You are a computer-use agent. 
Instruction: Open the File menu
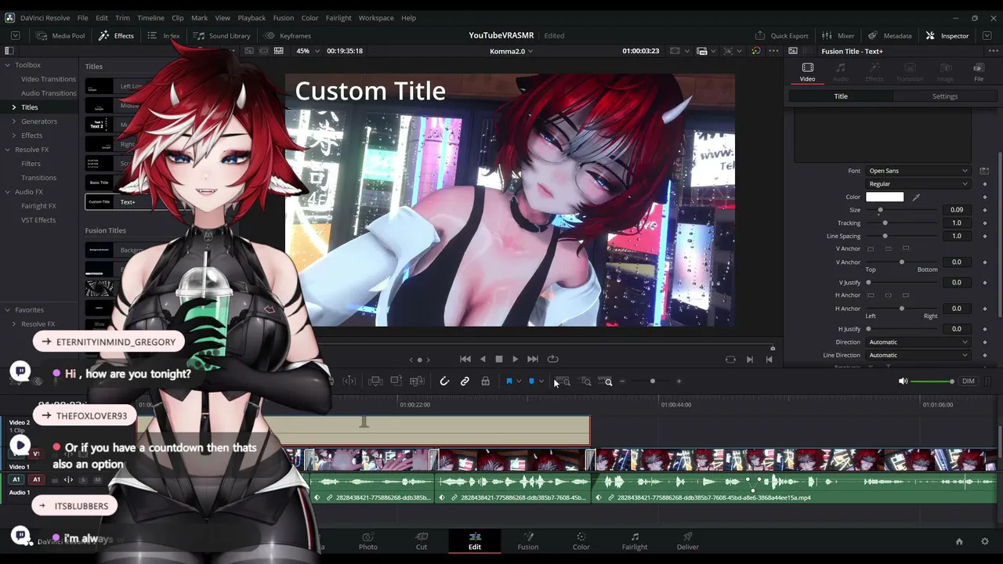(x=82, y=18)
